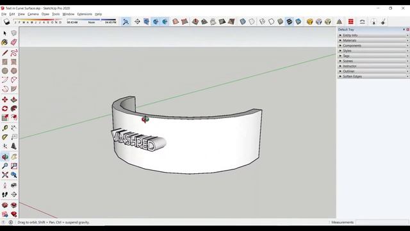Pick the Paint Bucket tool
Viewport: 410px width, 231px height.
[4, 42]
